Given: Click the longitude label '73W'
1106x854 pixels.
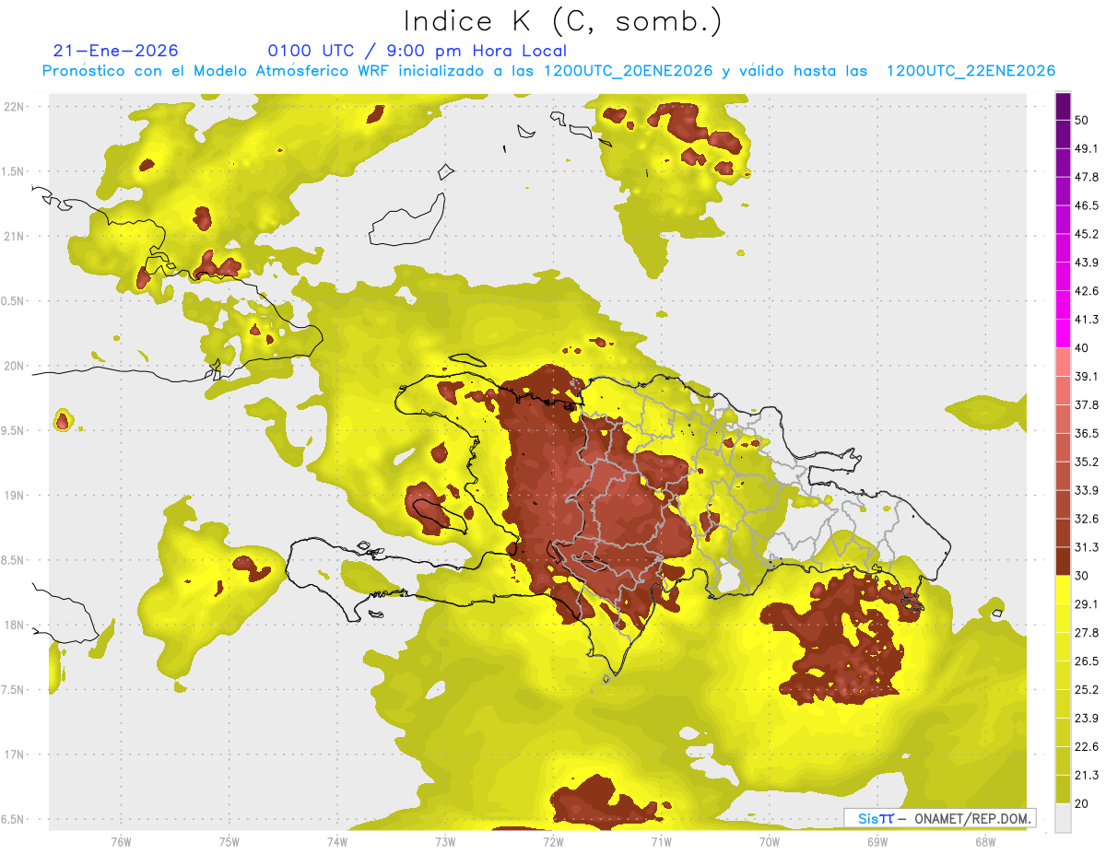Looking at the screenshot, I should click(x=445, y=841).
